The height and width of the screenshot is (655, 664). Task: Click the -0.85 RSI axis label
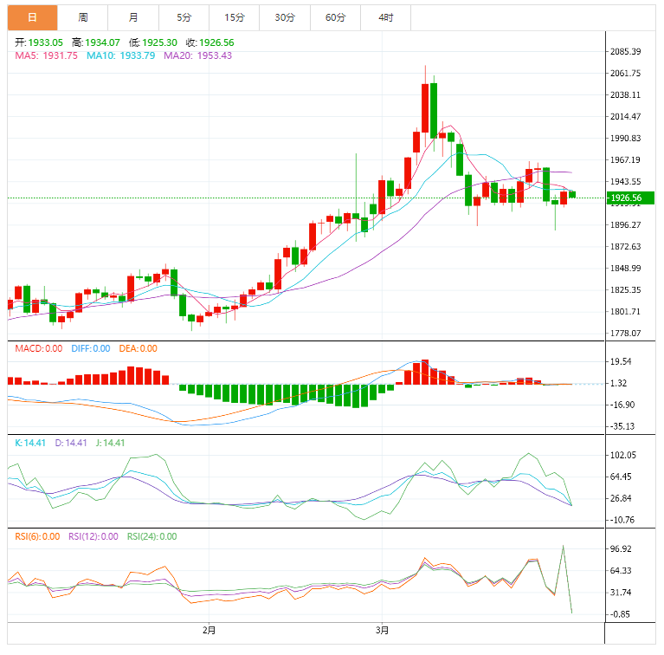[x=620, y=614]
